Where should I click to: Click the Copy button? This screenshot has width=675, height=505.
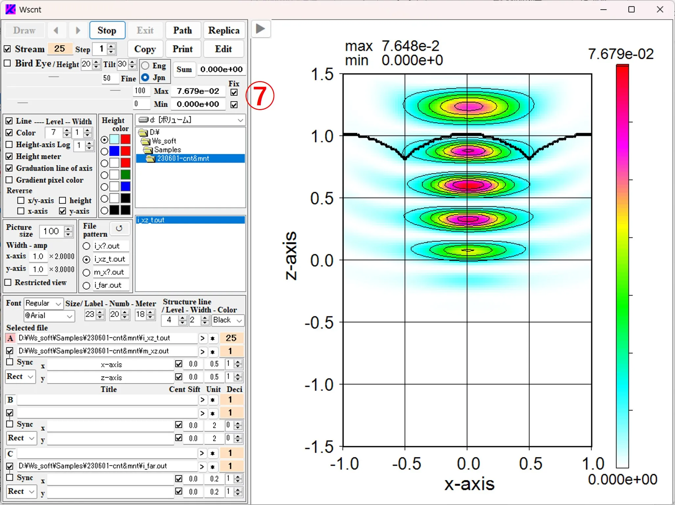tap(145, 49)
